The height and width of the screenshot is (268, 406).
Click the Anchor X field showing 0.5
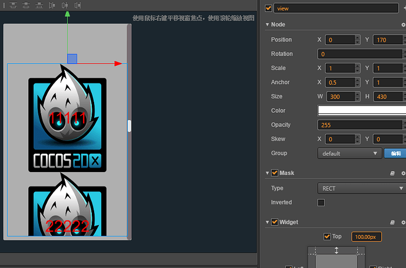click(340, 82)
